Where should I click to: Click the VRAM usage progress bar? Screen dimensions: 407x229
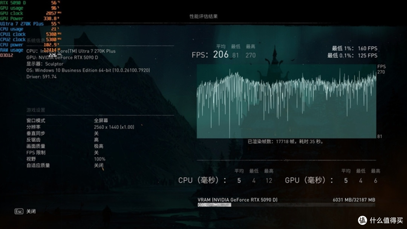[286, 205]
